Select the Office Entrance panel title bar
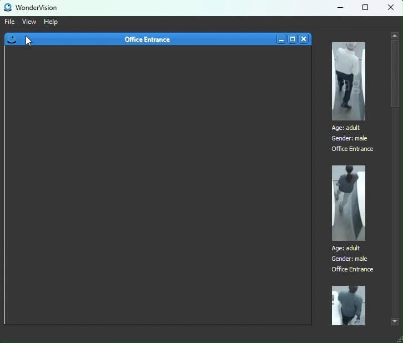The image size is (403, 343). tap(147, 39)
